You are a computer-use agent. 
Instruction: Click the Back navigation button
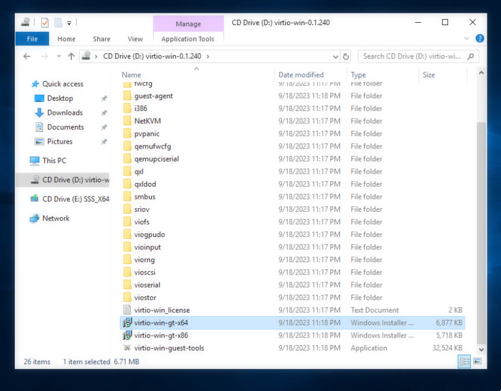(26, 56)
